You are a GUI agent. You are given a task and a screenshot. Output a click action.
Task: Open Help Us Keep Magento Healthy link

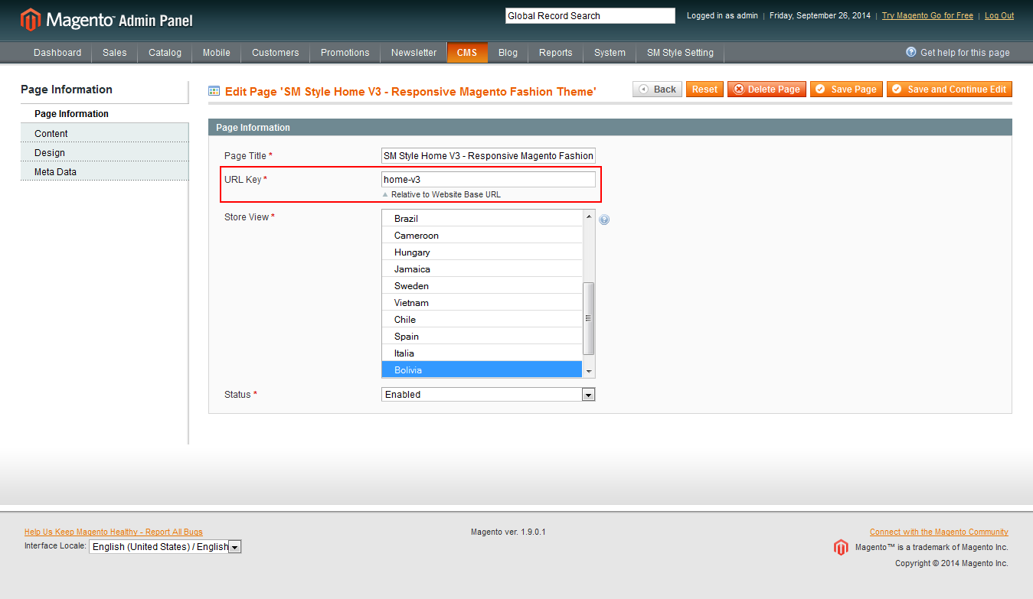(113, 532)
